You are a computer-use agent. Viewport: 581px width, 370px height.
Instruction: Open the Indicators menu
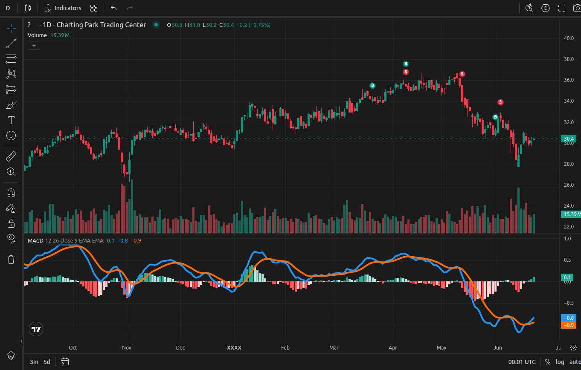(x=63, y=8)
